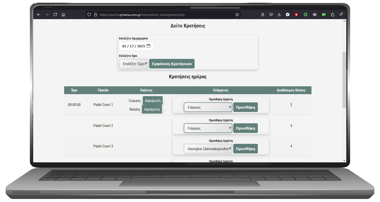
Task: Click the 'Εμφάνιση Κρατήσεων' button
Action: tap(172, 64)
